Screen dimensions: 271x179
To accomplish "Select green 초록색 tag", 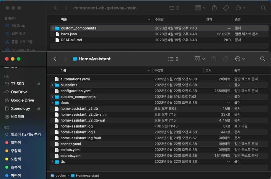I will tap(16, 167).
